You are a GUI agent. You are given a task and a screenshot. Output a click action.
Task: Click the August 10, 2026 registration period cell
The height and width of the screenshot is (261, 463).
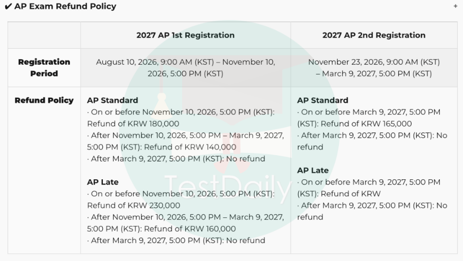coord(185,67)
